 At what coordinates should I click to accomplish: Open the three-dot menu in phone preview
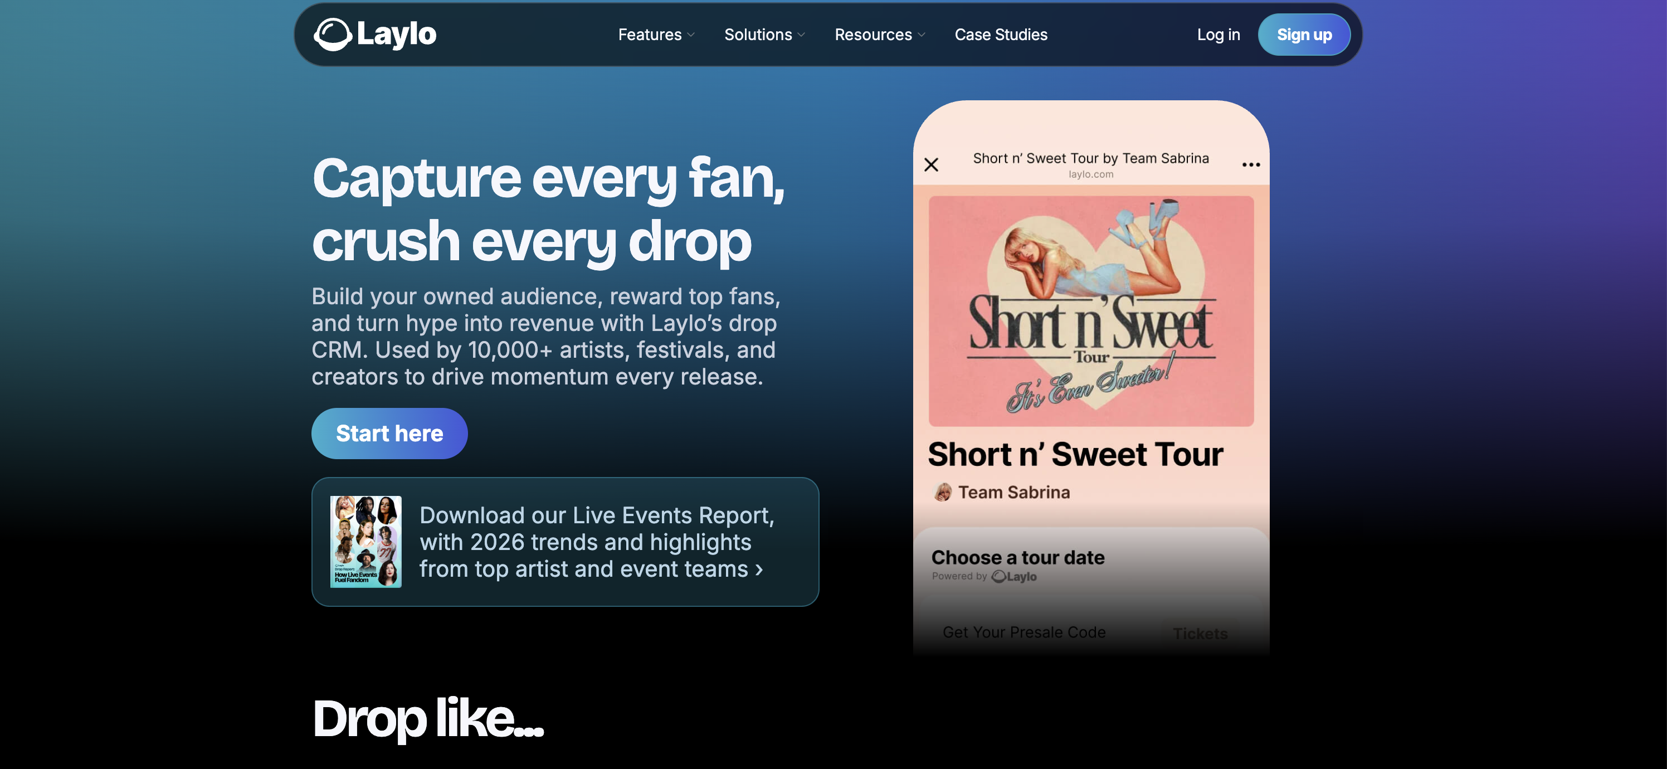click(x=1251, y=164)
